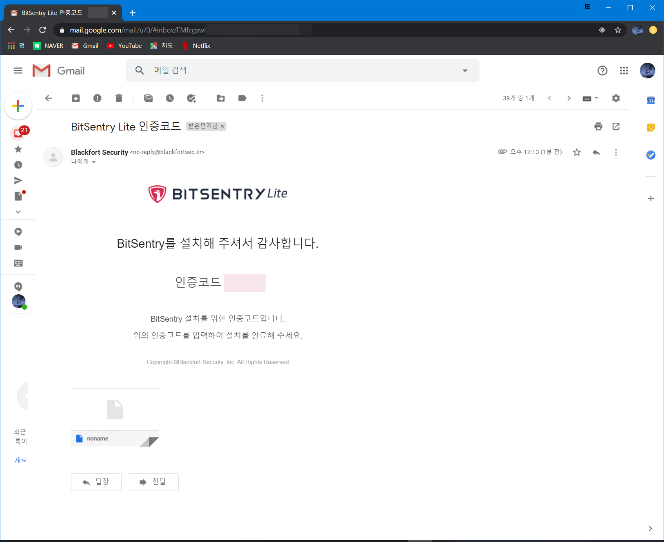The image size is (664, 542).
Task: Open the keyboard icon in sidebar
Action: 18,263
